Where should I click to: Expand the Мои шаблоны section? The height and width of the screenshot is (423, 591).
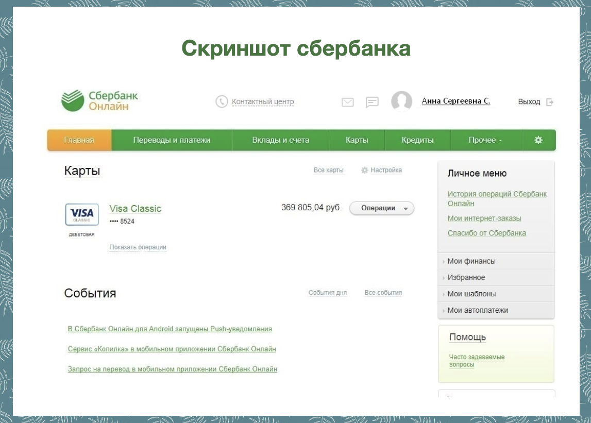[472, 293]
